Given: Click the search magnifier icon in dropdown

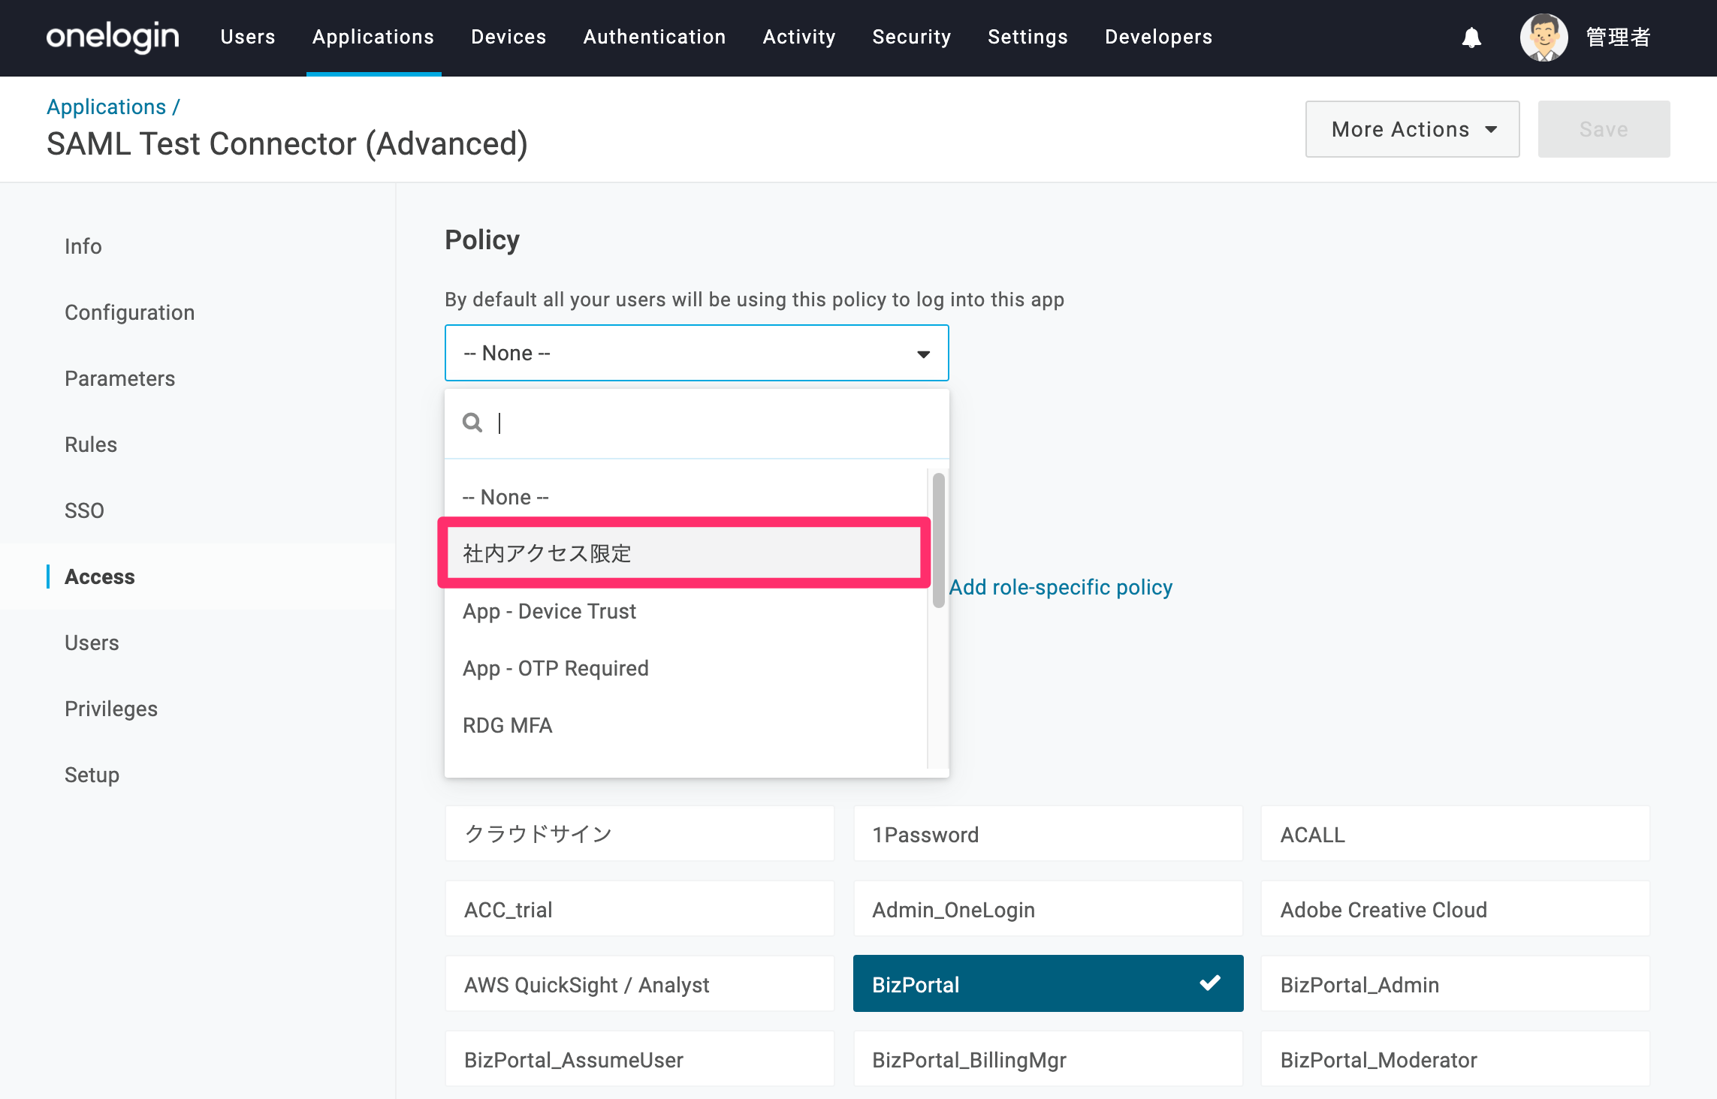Looking at the screenshot, I should 472,423.
